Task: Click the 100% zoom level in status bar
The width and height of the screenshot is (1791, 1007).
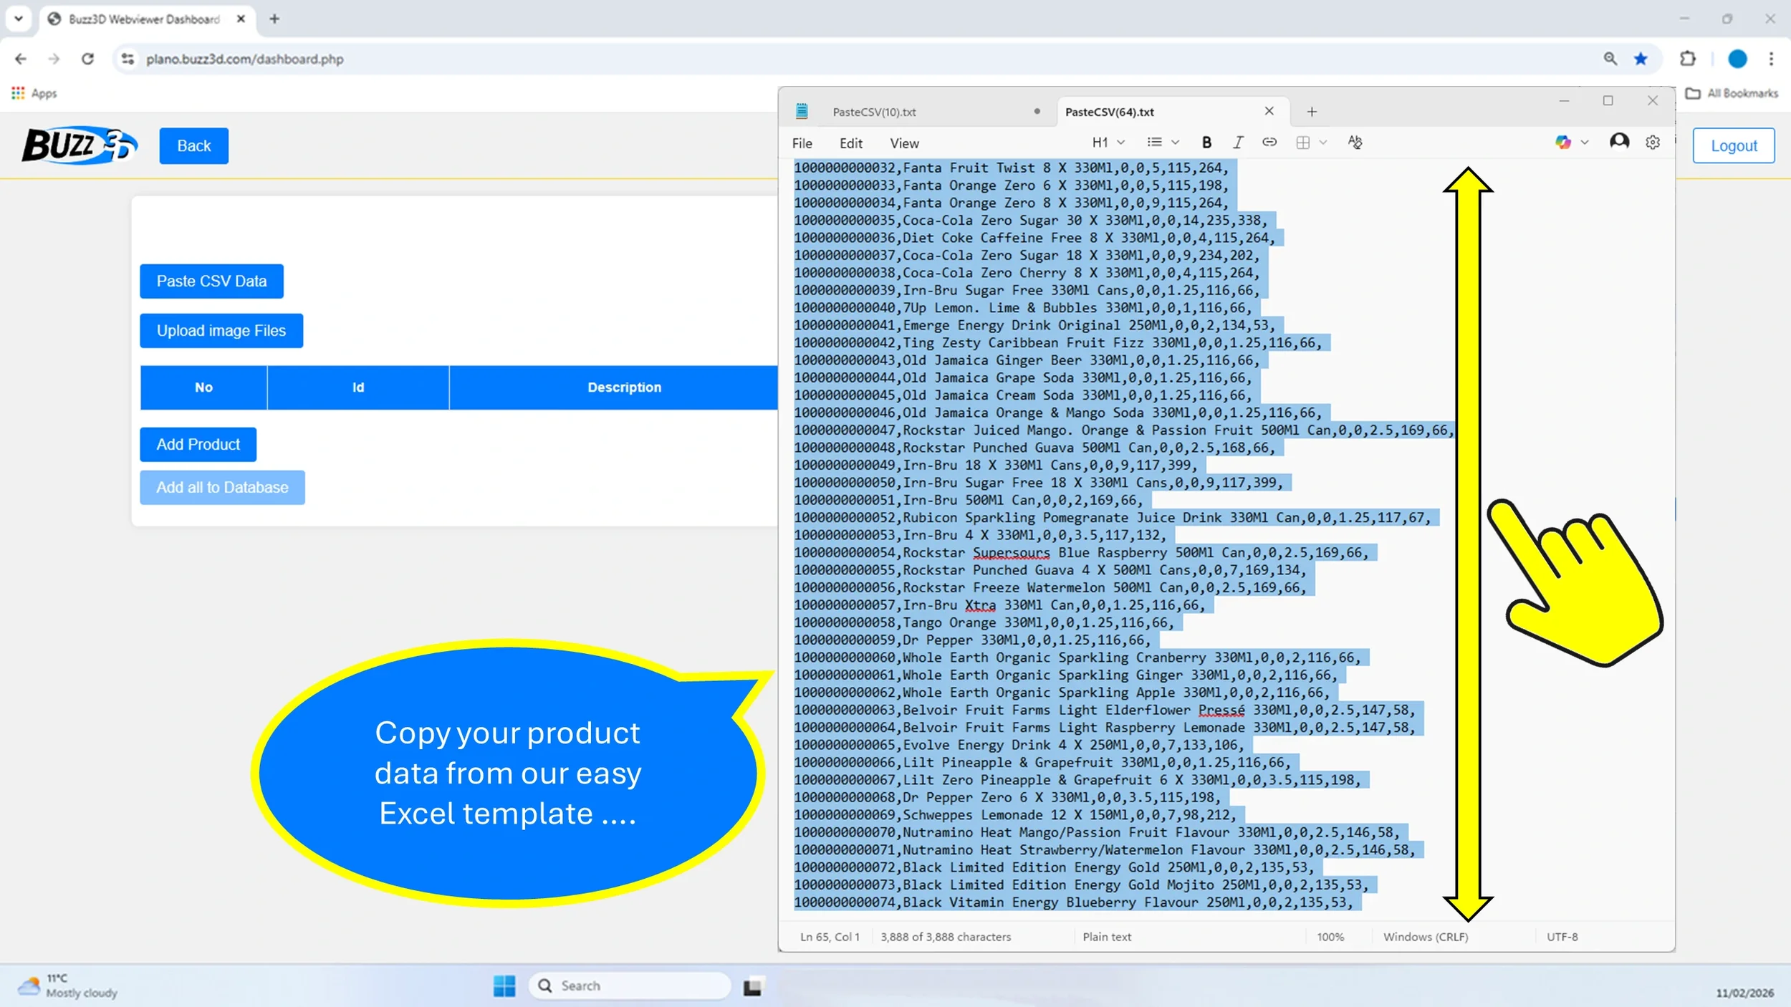Action: [1330, 937]
